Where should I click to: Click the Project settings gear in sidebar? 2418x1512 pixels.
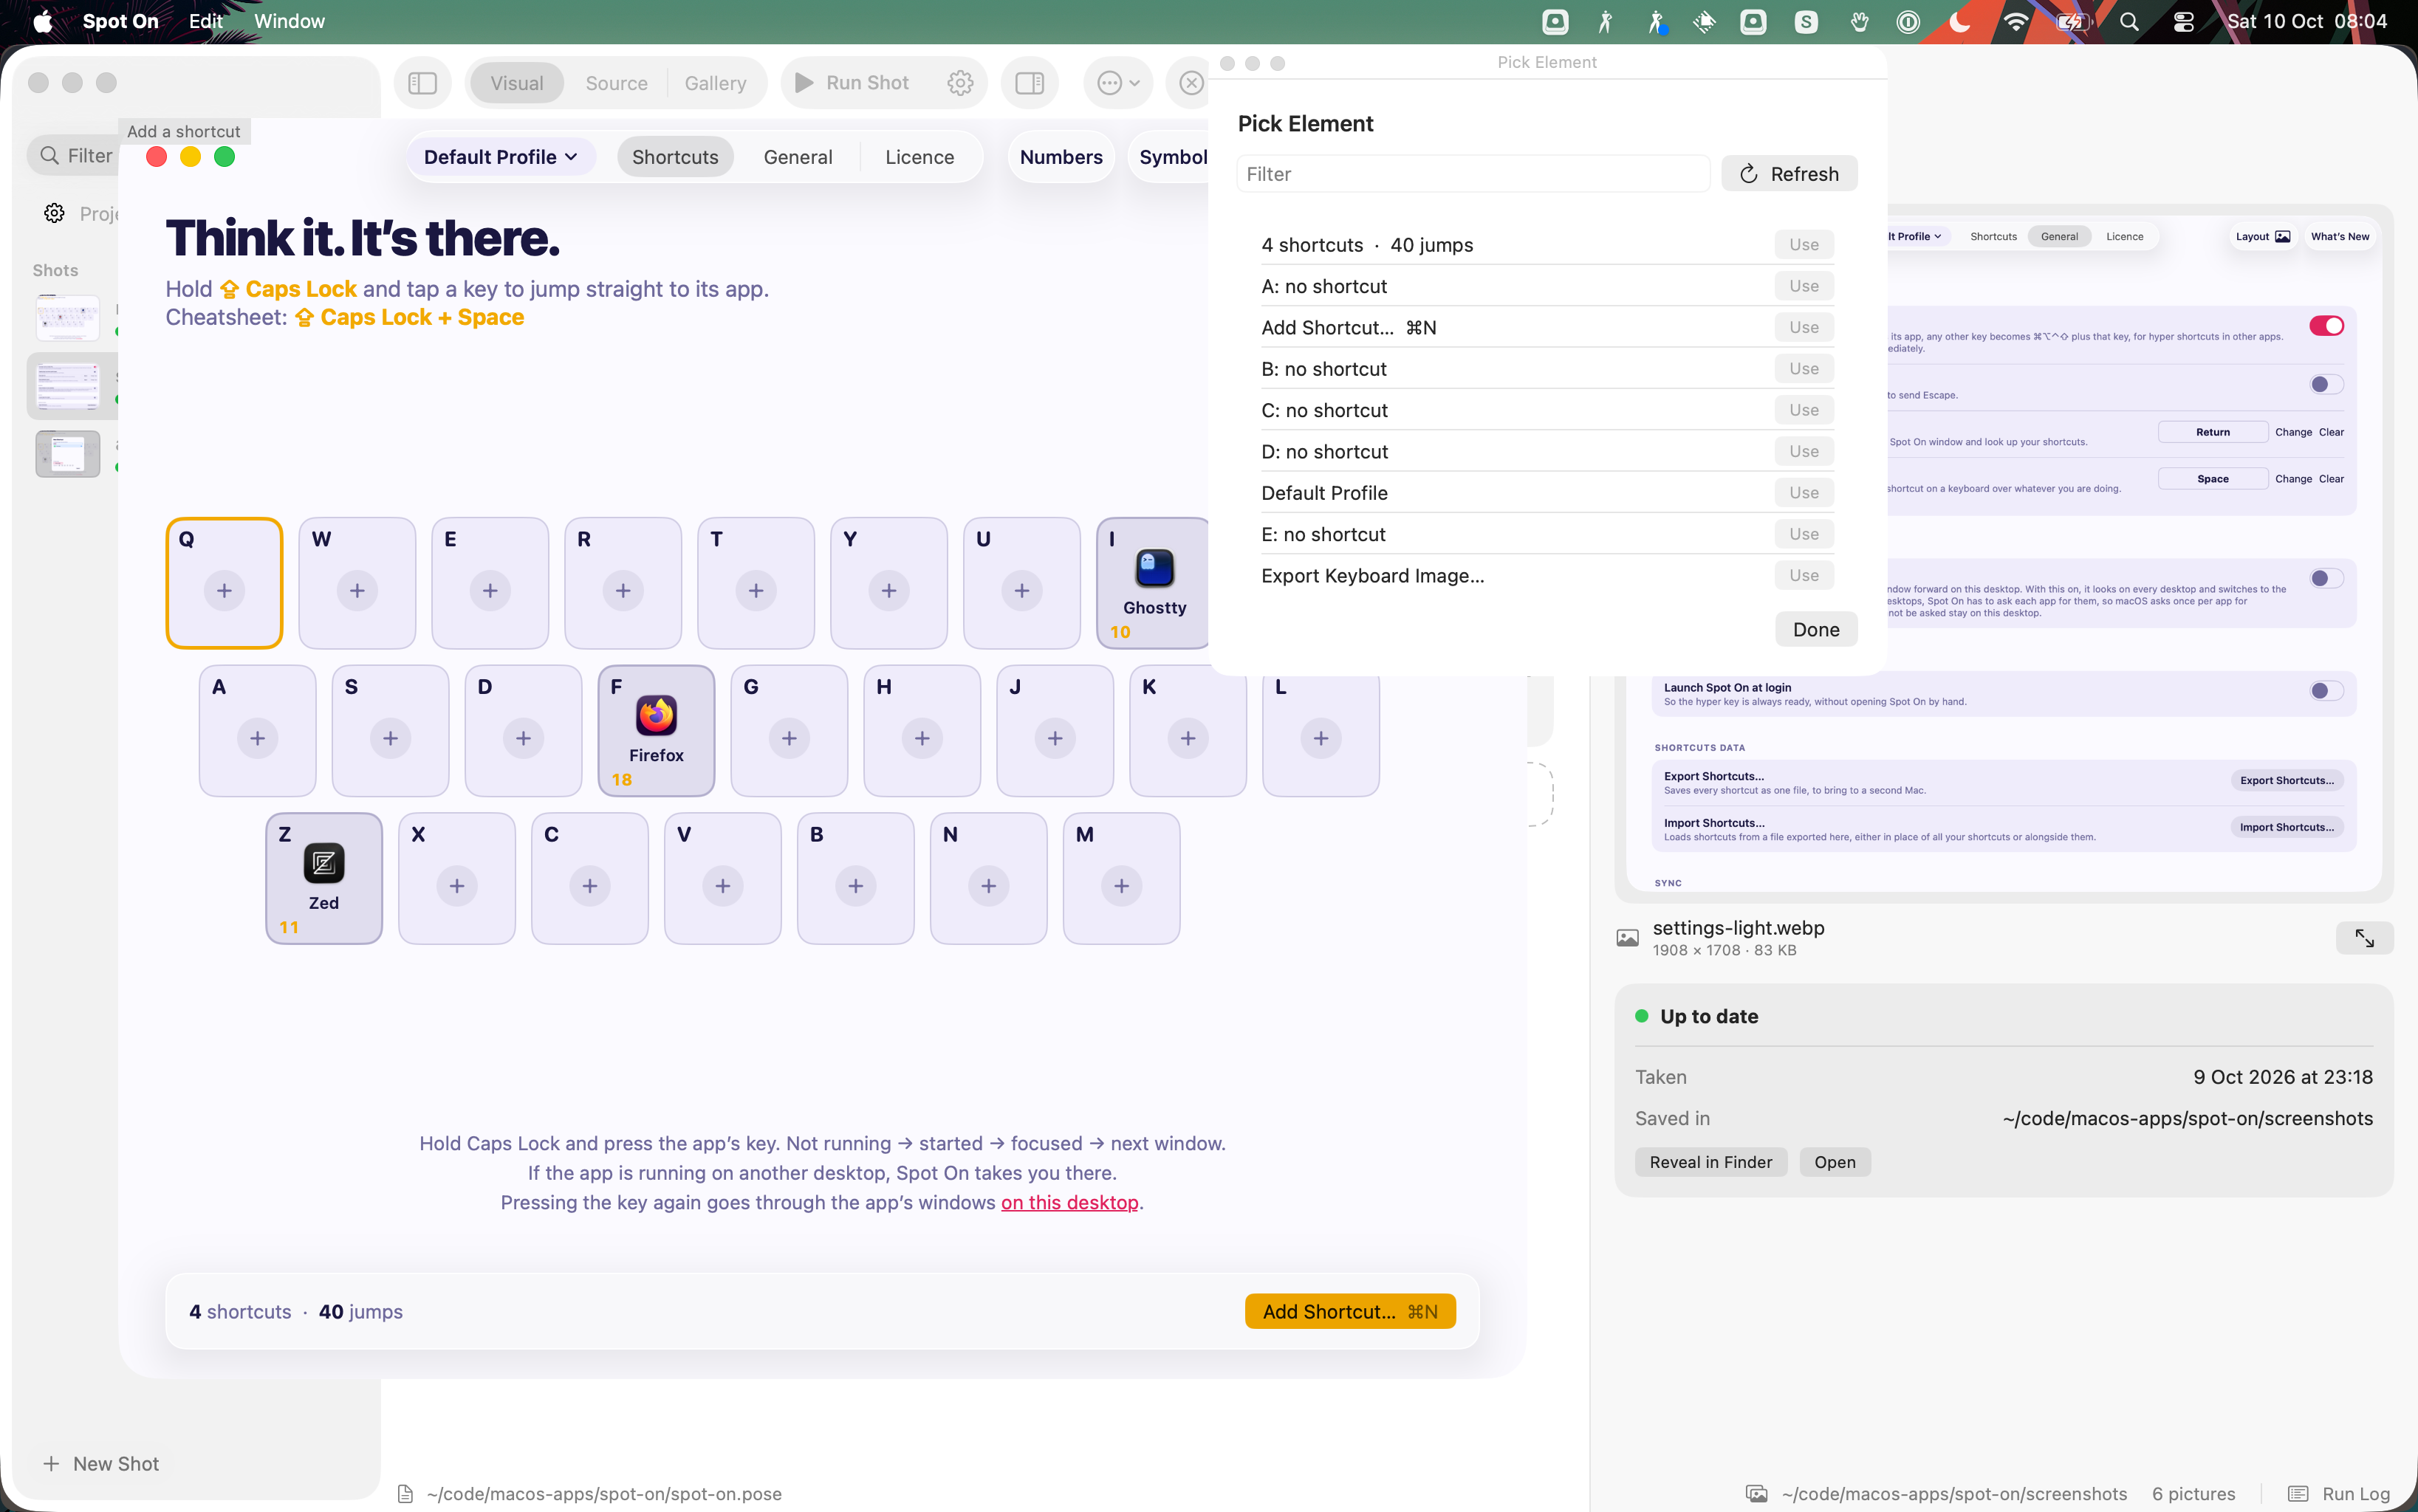(x=54, y=213)
